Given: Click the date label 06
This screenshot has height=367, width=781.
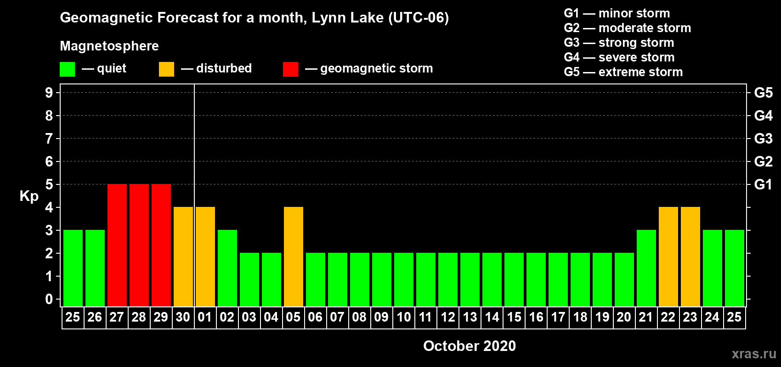Looking at the screenshot, I should tap(315, 317).
